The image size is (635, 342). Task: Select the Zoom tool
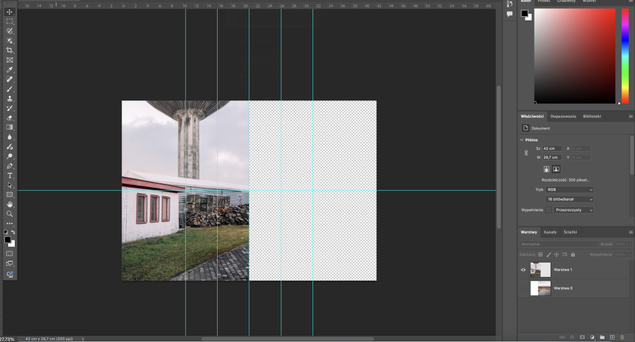click(x=9, y=214)
